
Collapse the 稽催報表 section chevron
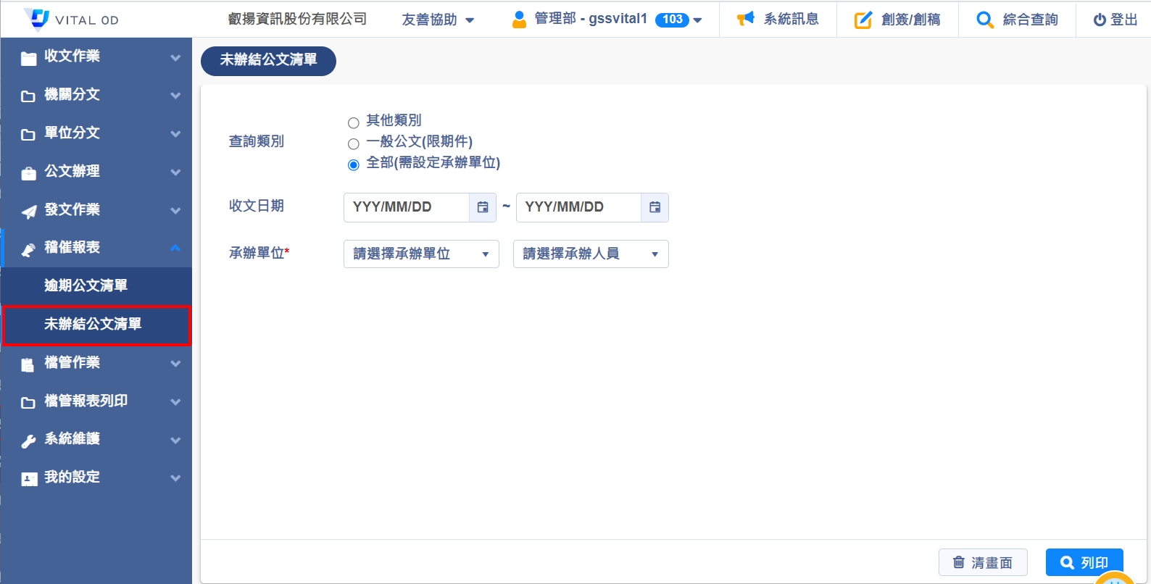coord(175,248)
